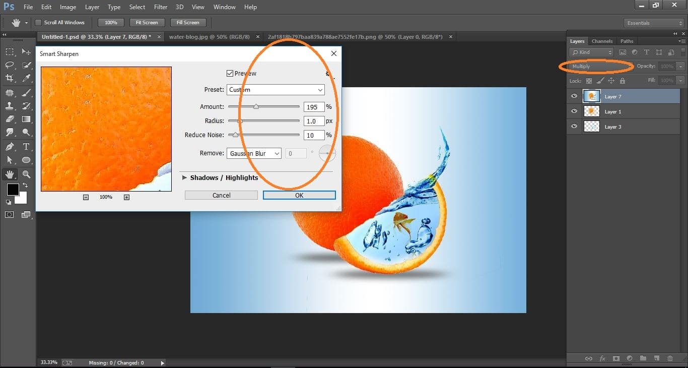Viewport: 688px width, 368px height.
Task: Uncheck the Preview checkbox
Action: point(230,73)
